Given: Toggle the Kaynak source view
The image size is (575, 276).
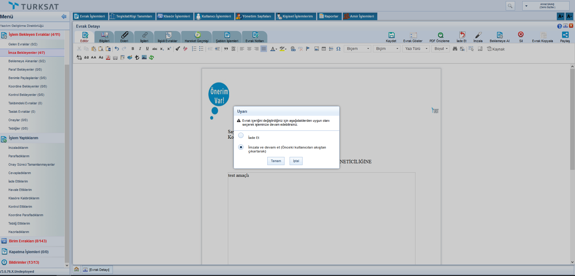Looking at the screenshot, I should pyautogui.click(x=496, y=49).
